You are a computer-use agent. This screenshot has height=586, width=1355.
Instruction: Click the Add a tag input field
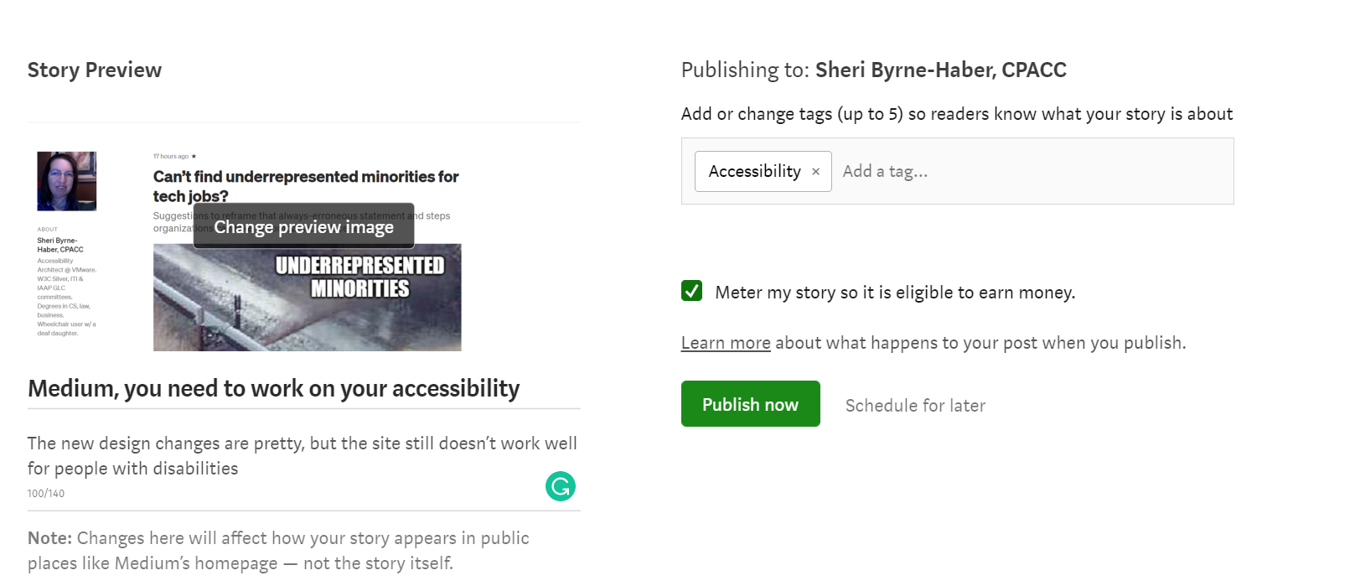[1031, 172]
